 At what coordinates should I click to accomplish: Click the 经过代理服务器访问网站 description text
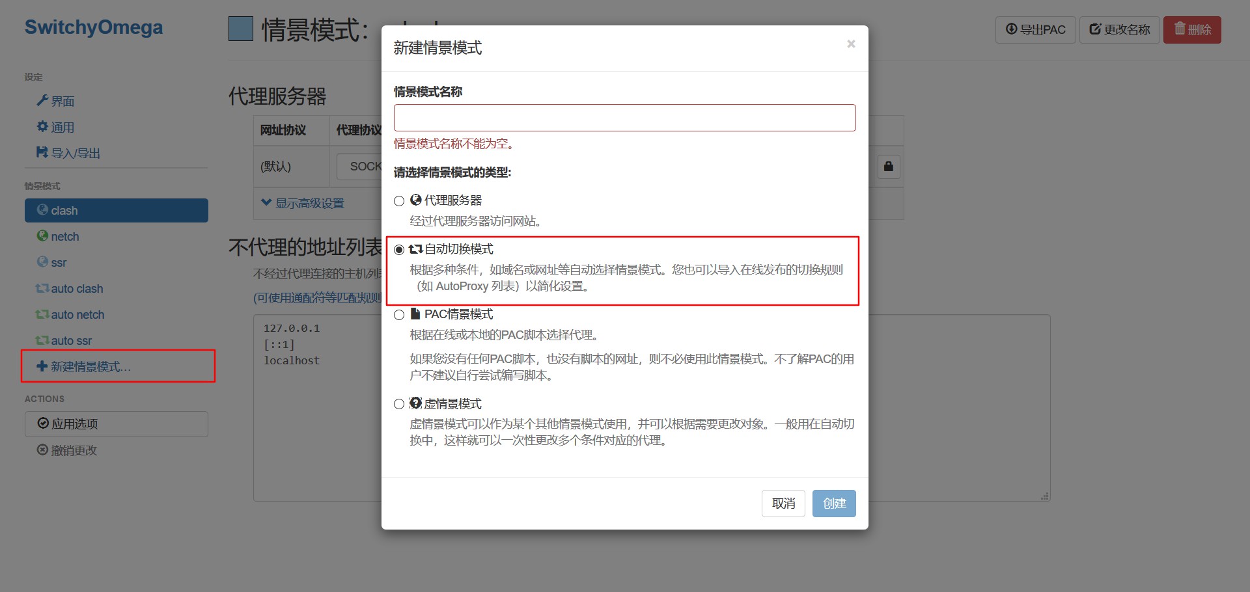[476, 221]
